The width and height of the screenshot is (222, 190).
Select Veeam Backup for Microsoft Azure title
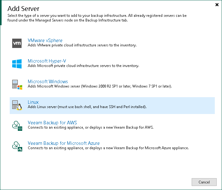pyautogui.click(x=64, y=143)
